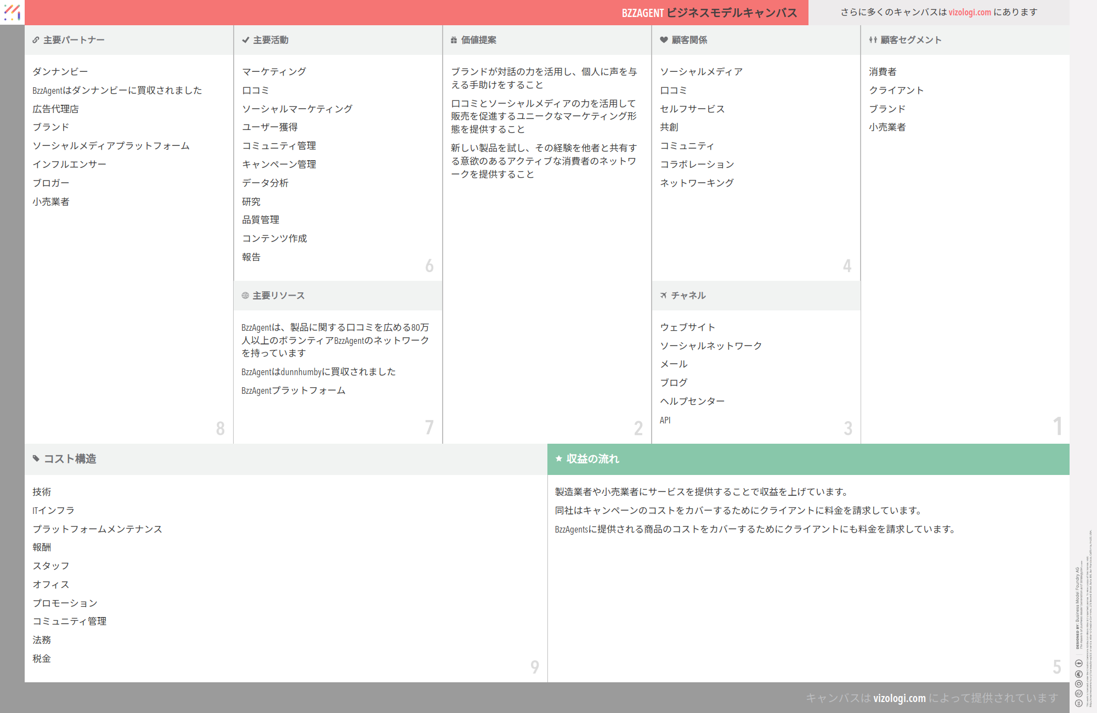
Task: Click the people icon beside 顧客セグメント
Action: (x=873, y=40)
